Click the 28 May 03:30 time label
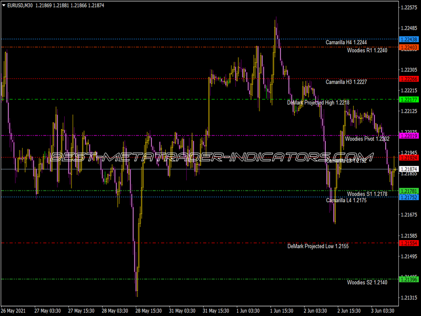421x316 pixels. [x=115, y=311]
